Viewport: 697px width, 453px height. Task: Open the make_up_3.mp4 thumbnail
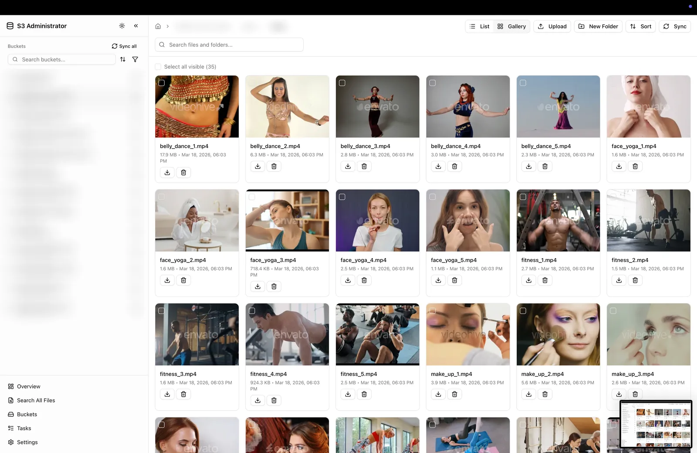click(649, 334)
